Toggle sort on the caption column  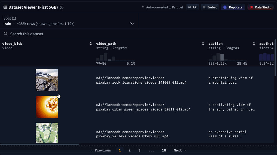tap(254, 44)
